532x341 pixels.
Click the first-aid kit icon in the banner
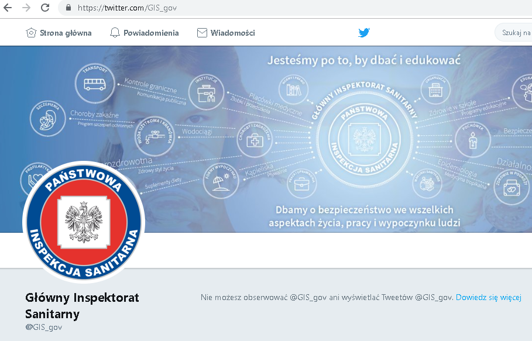pyautogui.click(x=254, y=139)
